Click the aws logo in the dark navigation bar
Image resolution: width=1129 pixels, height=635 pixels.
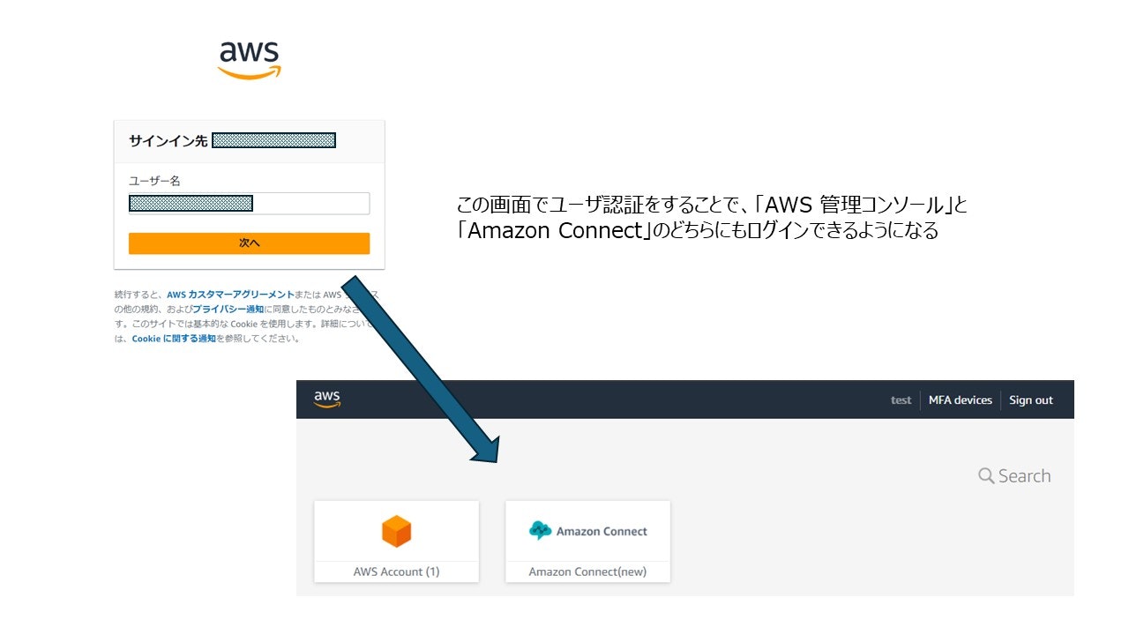pos(326,399)
